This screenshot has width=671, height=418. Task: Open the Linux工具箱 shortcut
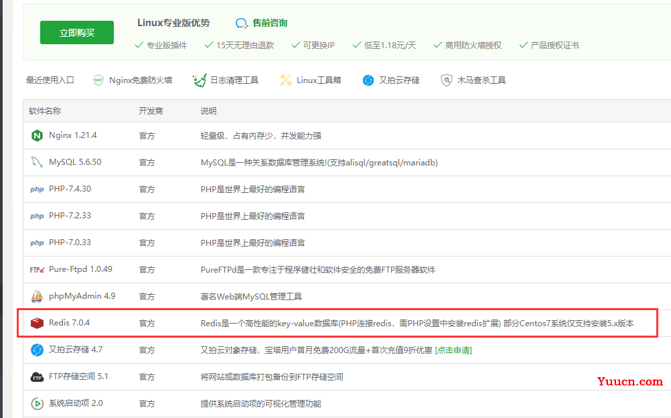pos(318,80)
